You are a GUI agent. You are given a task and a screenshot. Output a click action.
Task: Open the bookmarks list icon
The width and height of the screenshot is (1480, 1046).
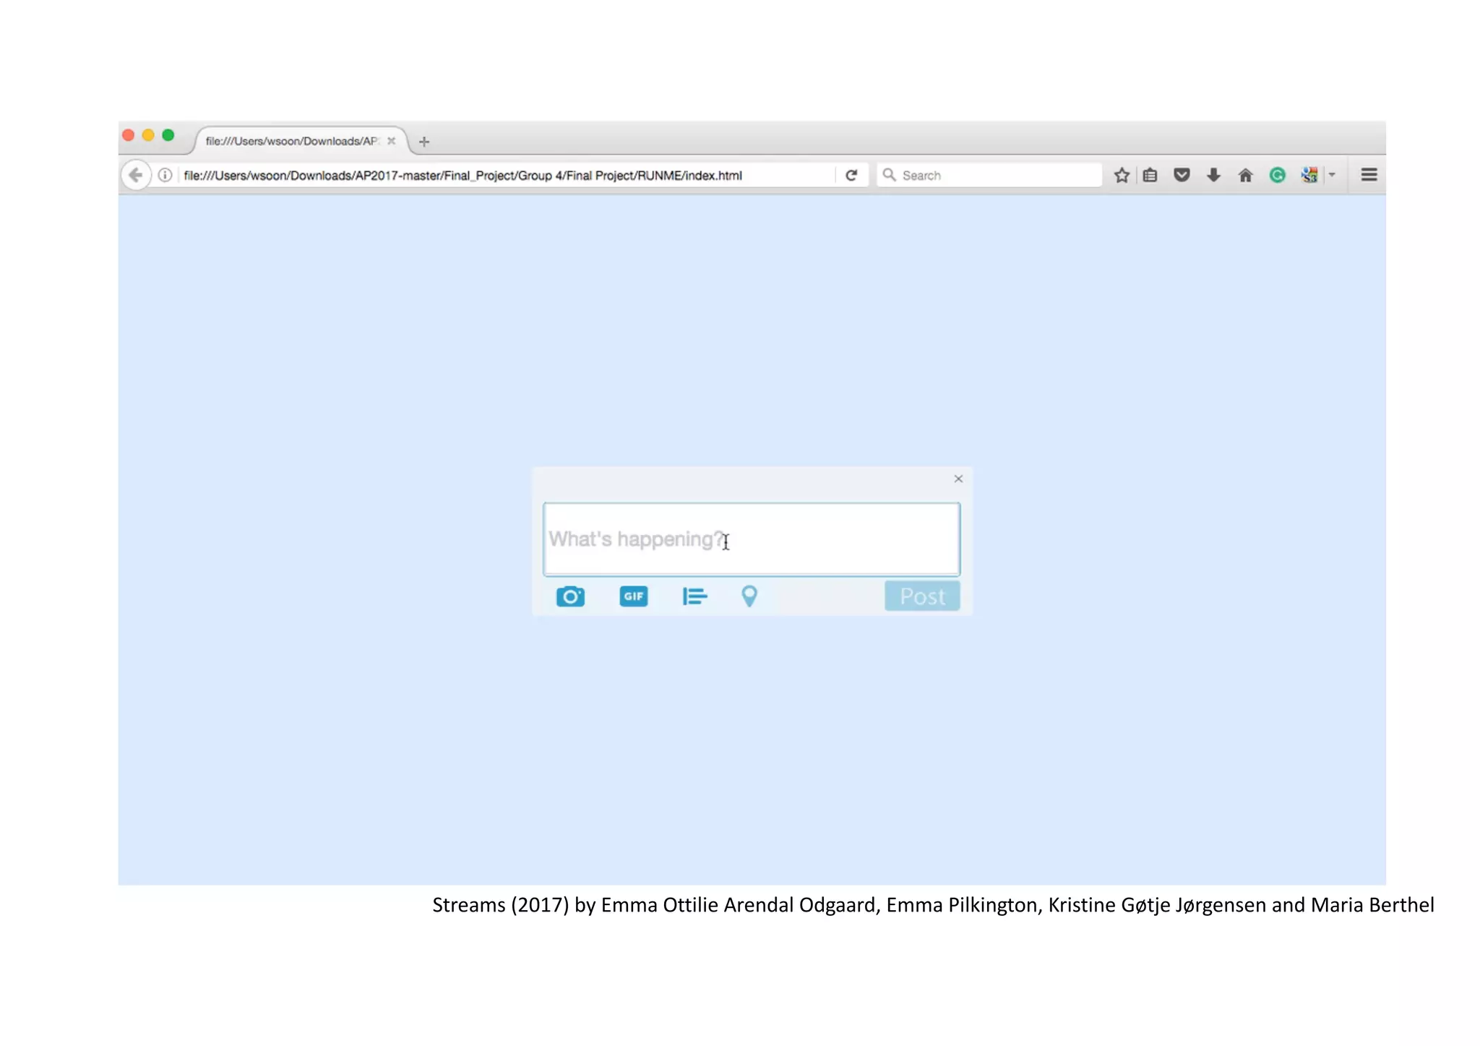pyautogui.click(x=1150, y=175)
